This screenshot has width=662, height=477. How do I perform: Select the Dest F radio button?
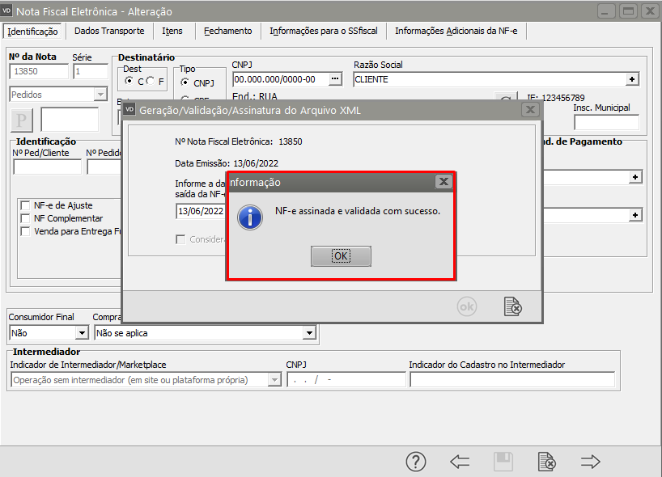pos(151,82)
